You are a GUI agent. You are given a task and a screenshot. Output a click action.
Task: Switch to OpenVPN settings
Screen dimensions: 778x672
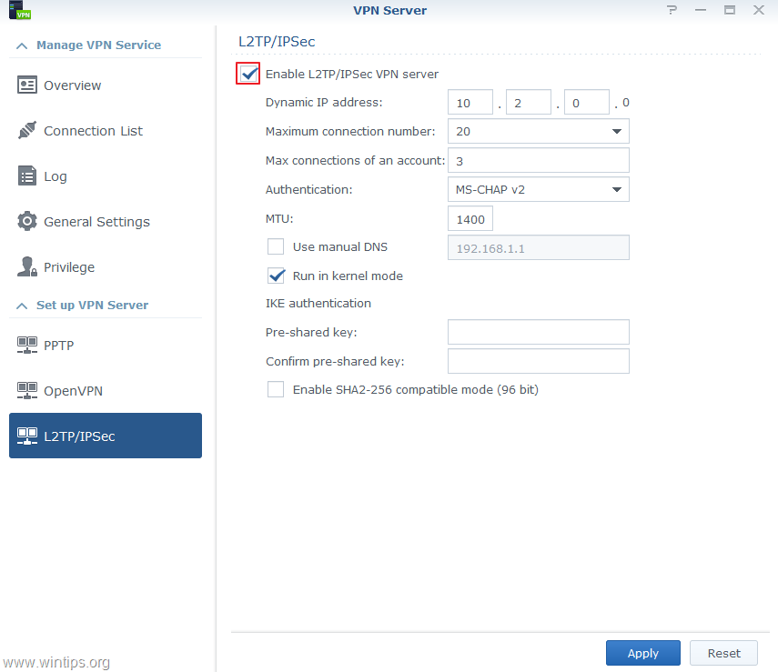[x=106, y=391]
